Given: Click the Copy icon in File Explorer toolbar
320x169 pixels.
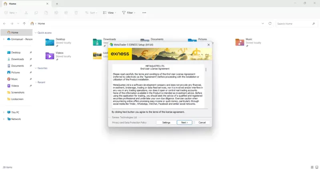Looking at the screenshot, I should tap(36, 13).
